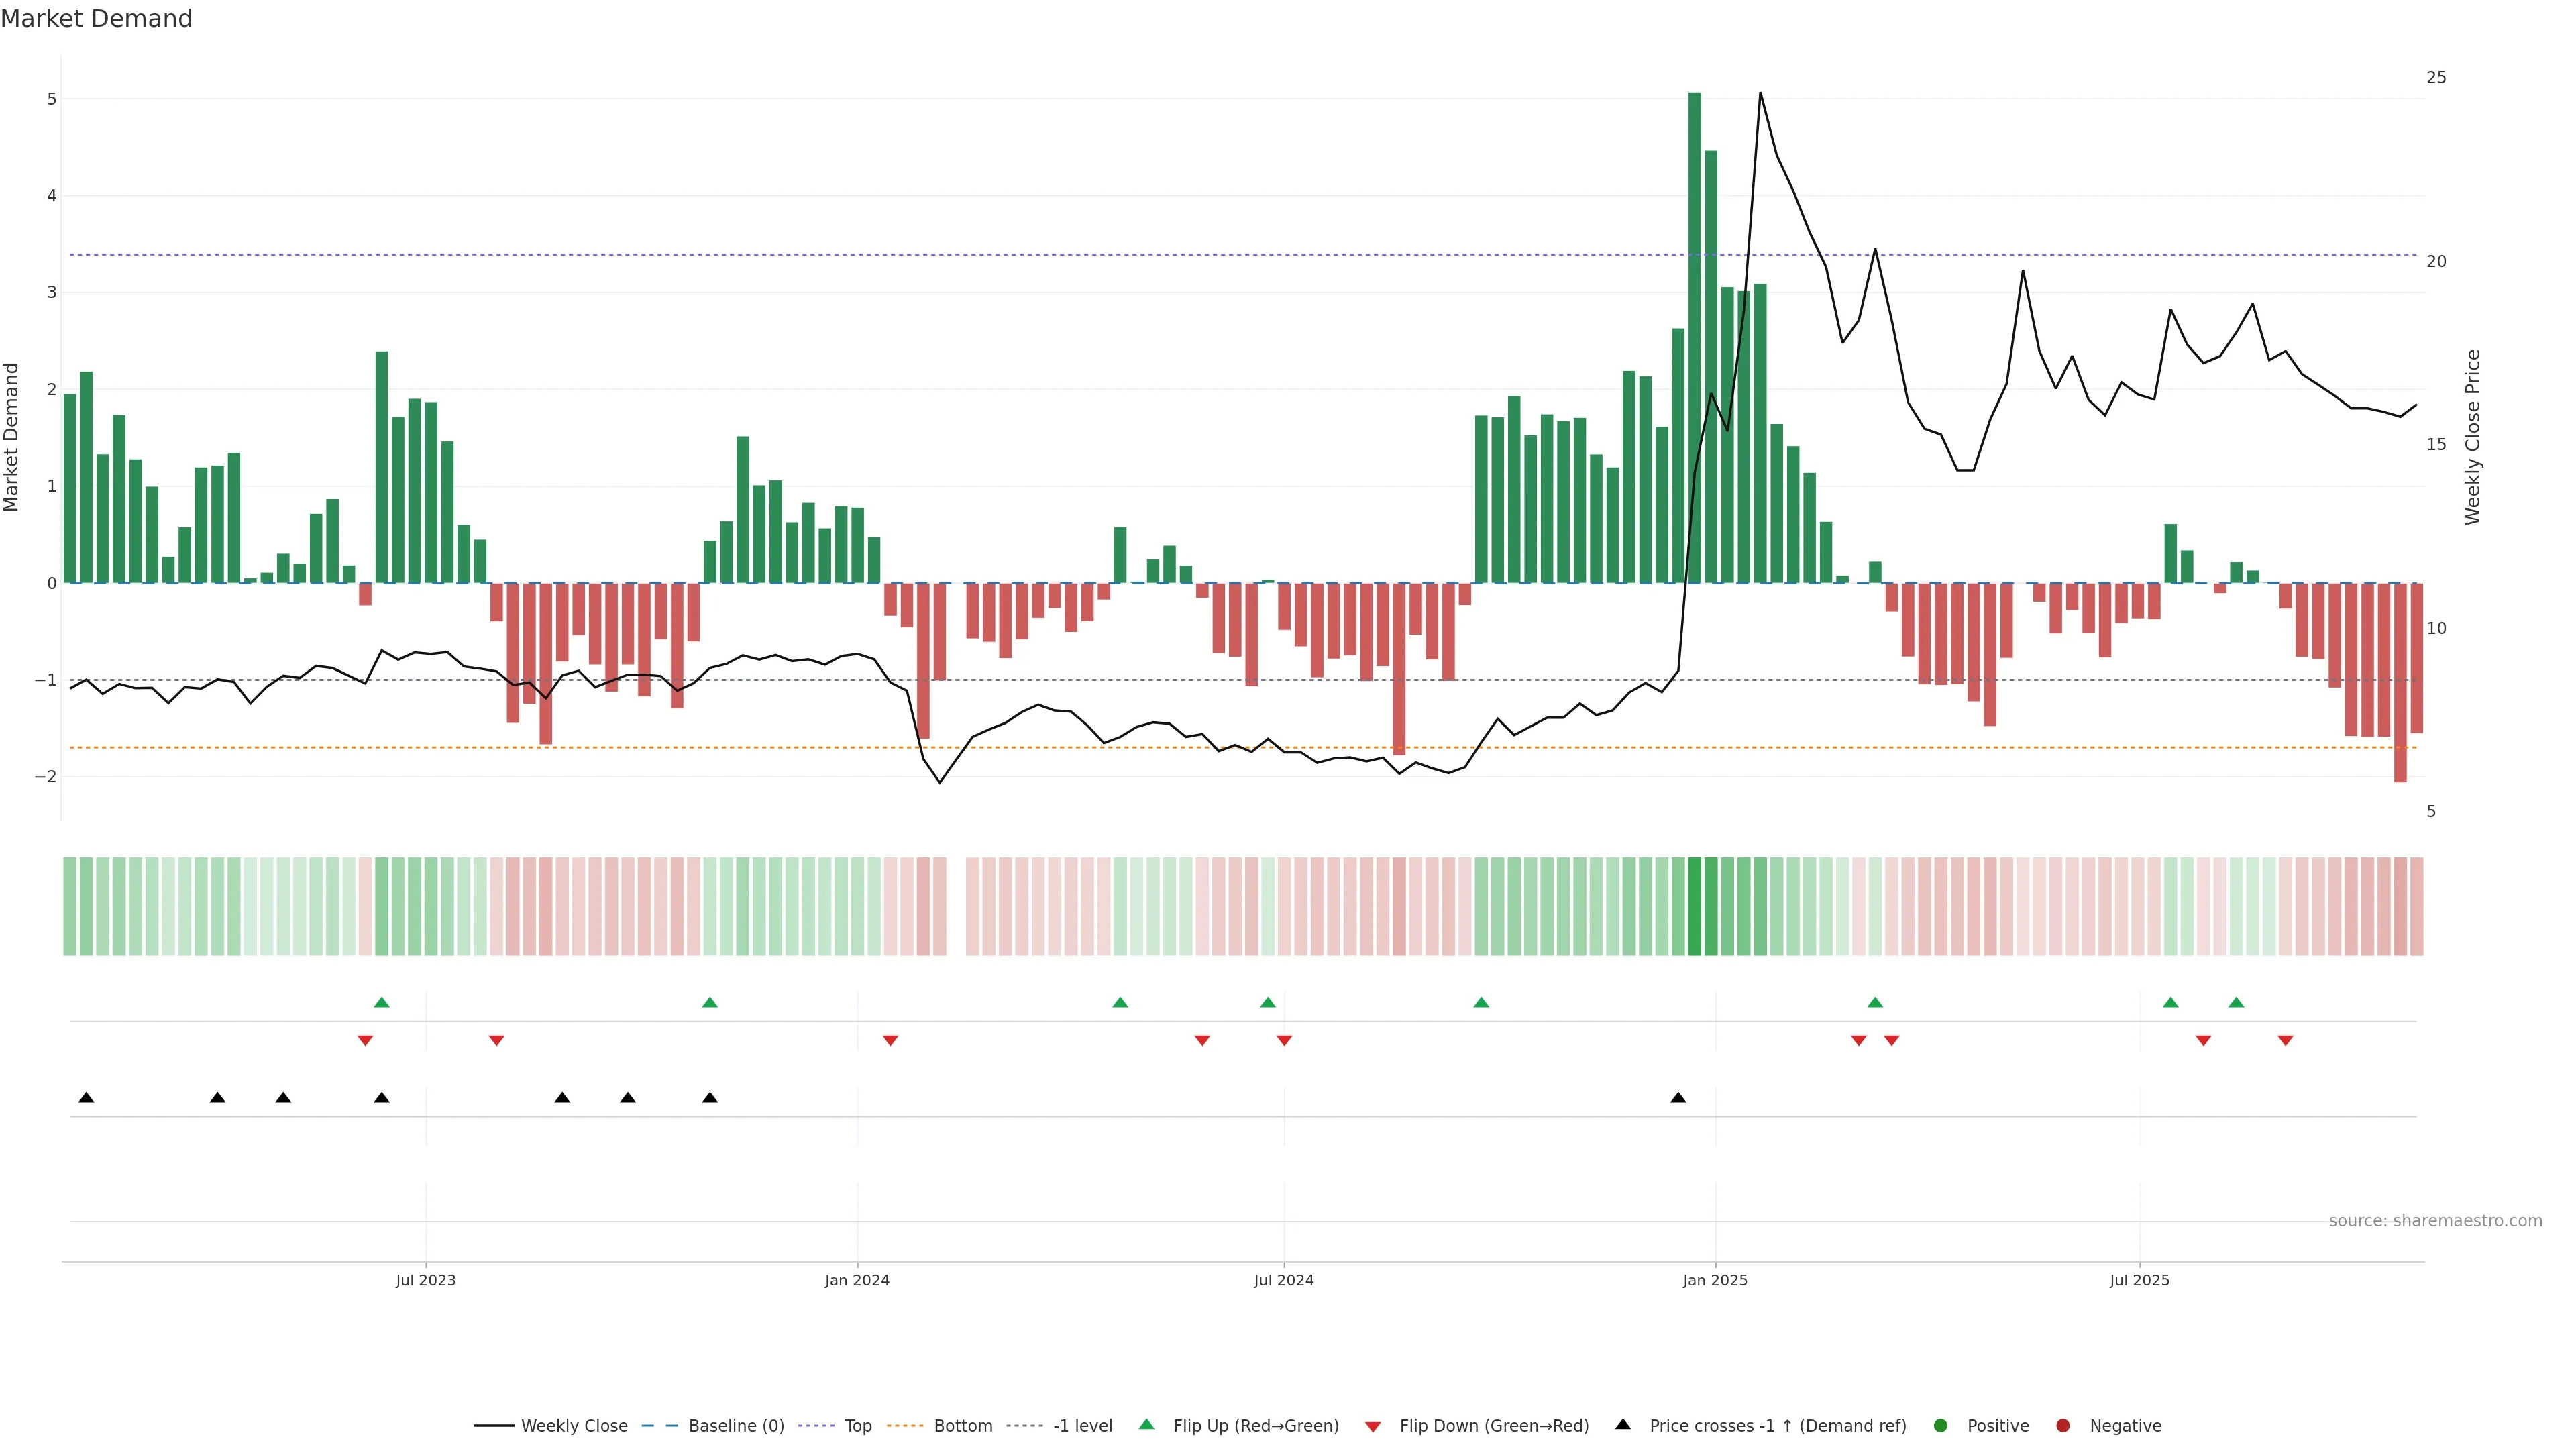Image resolution: width=2576 pixels, height=1449 pixels.
Task: Click the Market Demand chart title
Action: pos(96,19)
